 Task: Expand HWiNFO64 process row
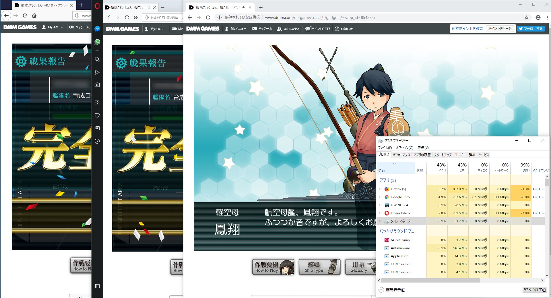point(380,205)
